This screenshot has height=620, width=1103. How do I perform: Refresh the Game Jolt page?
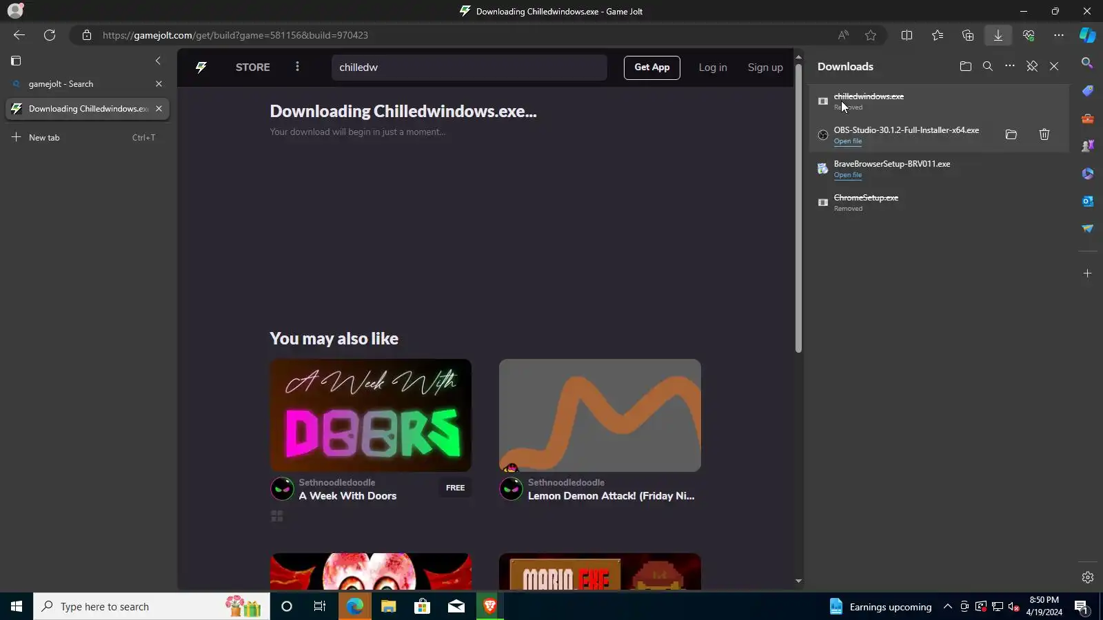click(x=50, y=35)
